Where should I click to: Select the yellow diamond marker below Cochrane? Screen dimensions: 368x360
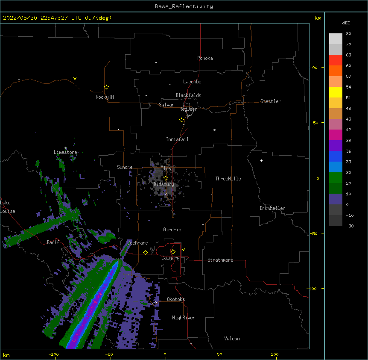click(x=145, y=252)
